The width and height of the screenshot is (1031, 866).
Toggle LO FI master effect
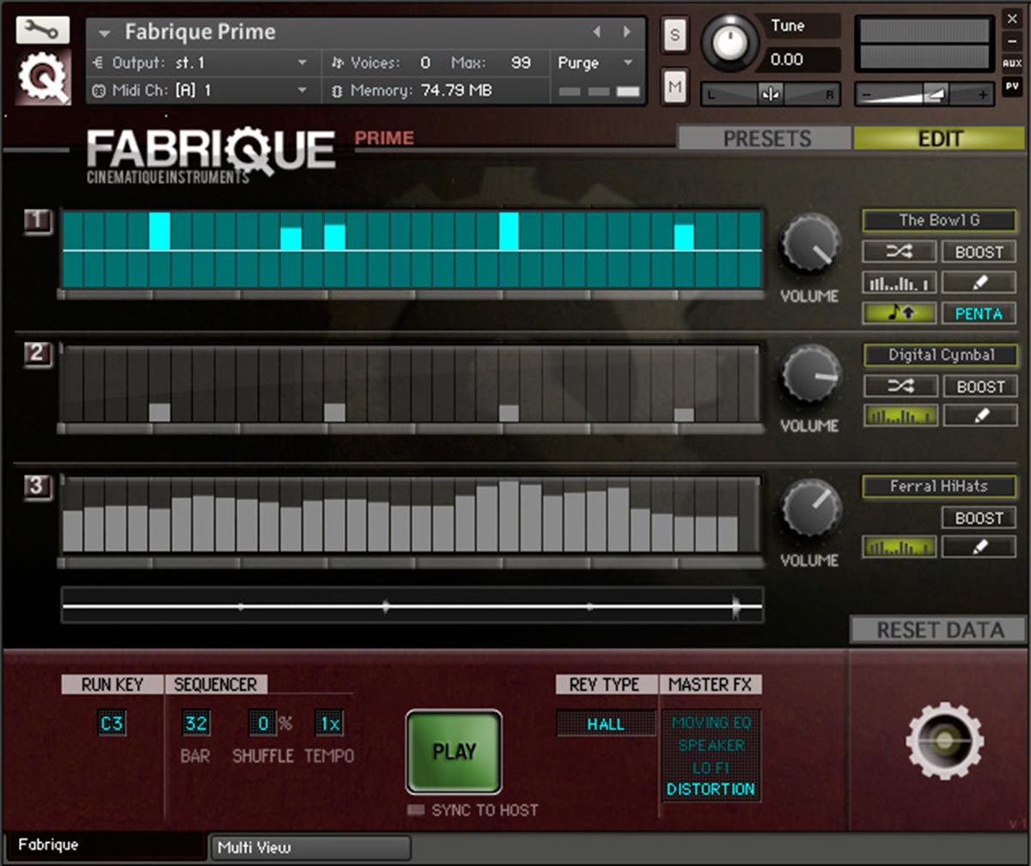711,767
